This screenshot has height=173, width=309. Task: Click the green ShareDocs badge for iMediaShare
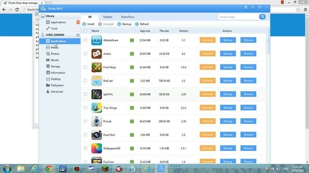132,40
